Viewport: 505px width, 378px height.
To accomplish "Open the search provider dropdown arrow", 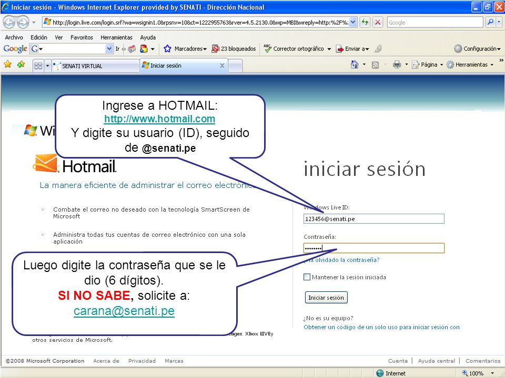I will (x=499, y=22).
